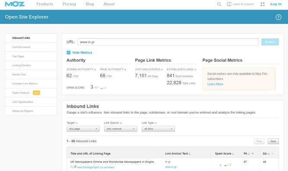Select Spam Analysis sidebar tab
Screen dimensions: 288x171
point(31,93)
